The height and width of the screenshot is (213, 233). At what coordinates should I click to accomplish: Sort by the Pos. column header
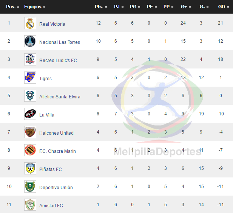click(x=12, y=7)
